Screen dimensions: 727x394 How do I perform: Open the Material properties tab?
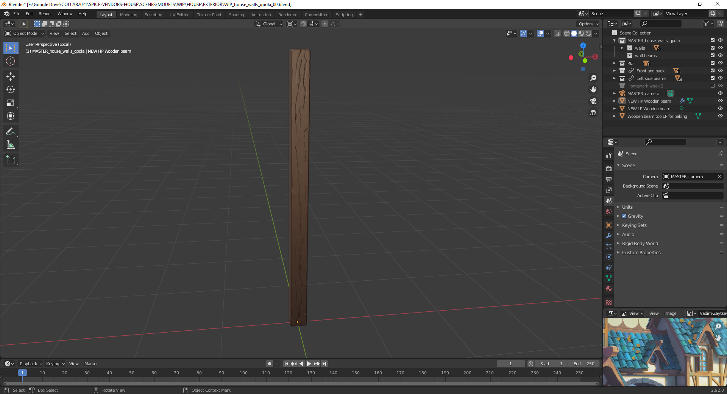click(x=609, y=289)
